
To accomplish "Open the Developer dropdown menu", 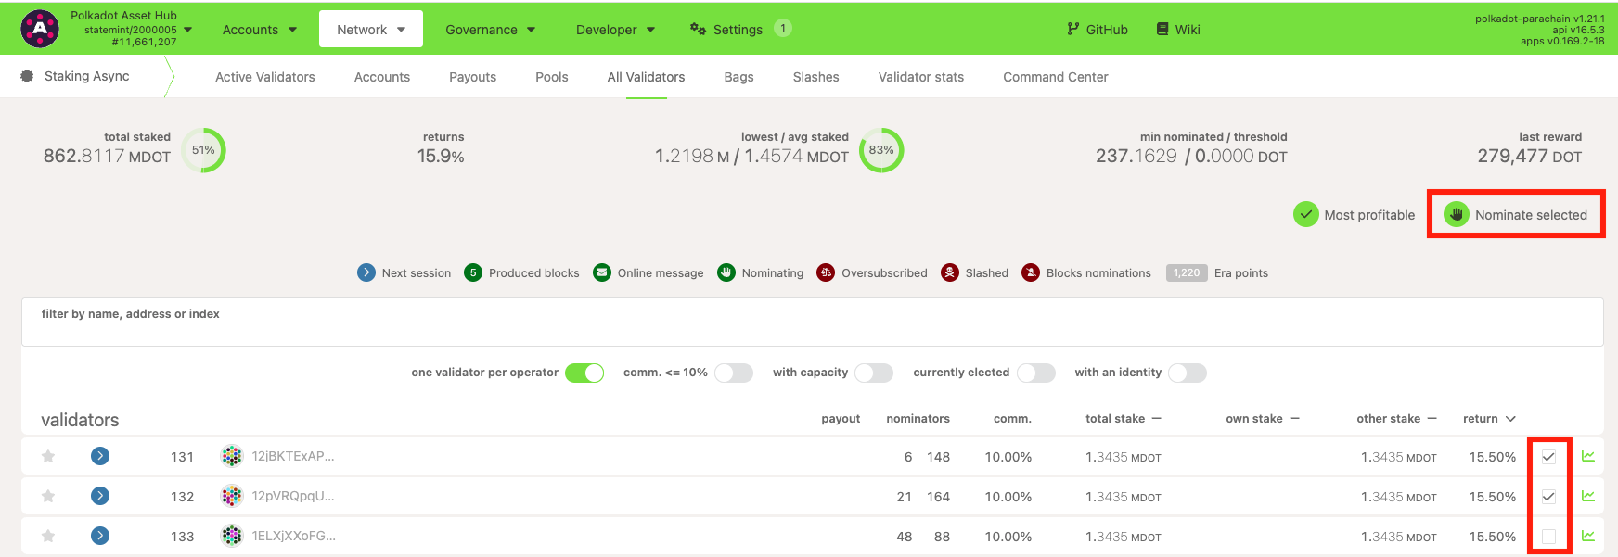I will (616, 29).
